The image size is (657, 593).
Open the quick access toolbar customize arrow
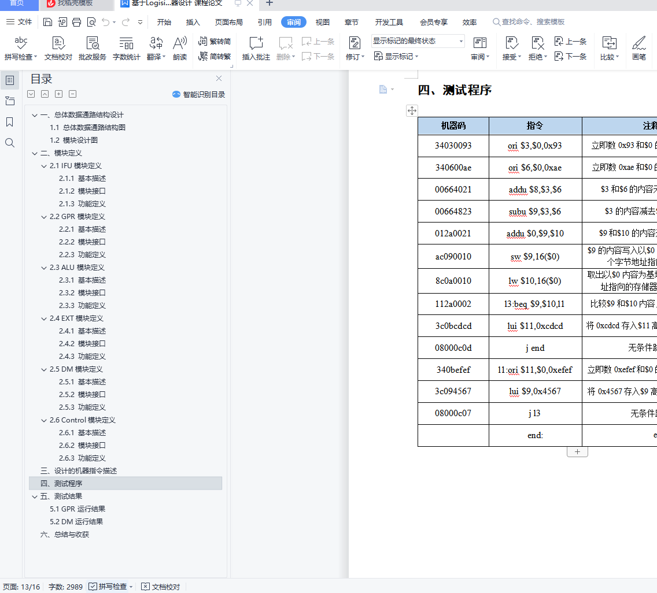(141, 22)
